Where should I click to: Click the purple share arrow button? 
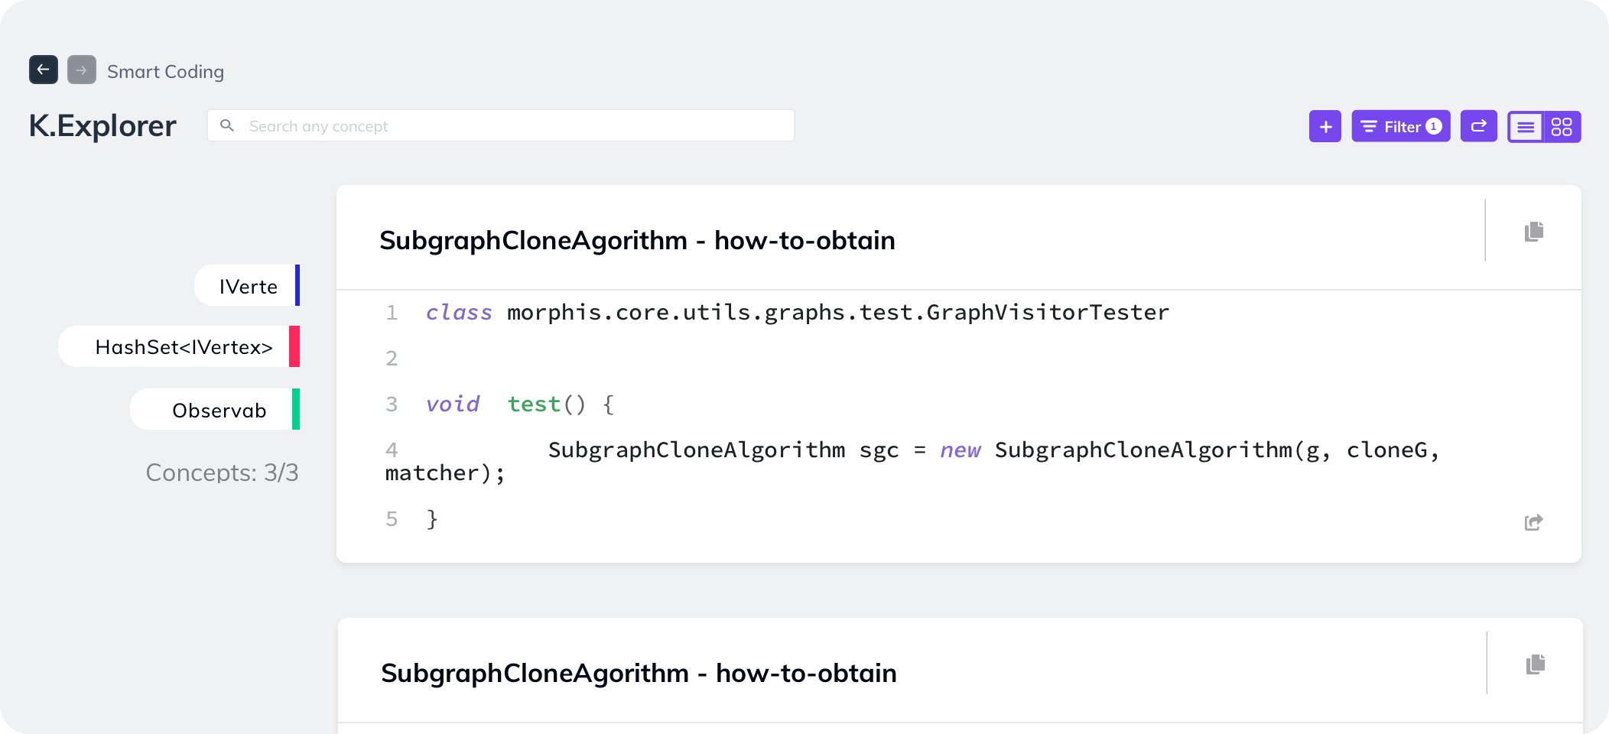pos(1478,126)
